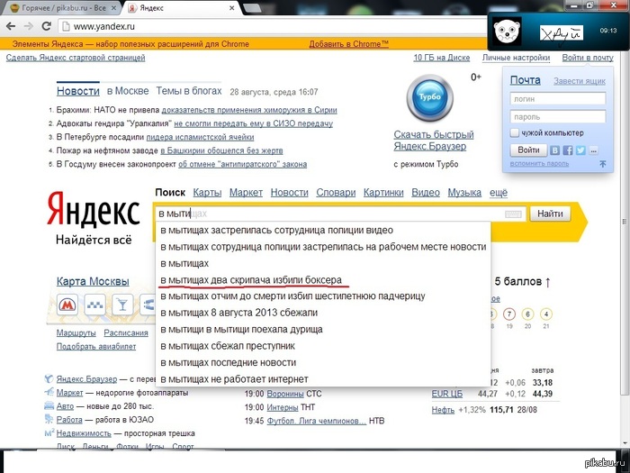This screenshot has height=473, width=630.
Task: Close the Яндекс browser tab
Action: [x=232, y=8]
